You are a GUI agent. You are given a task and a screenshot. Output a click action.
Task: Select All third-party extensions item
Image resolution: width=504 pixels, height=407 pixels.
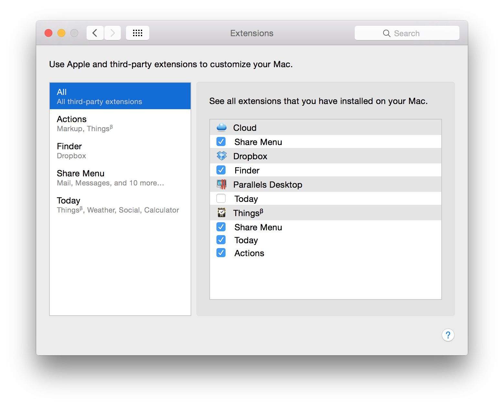click(x=120, y=96)
